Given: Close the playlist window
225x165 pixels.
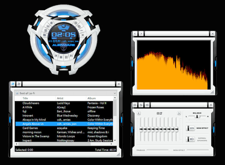Looking at the screenshot, I should tap(119, 84).
